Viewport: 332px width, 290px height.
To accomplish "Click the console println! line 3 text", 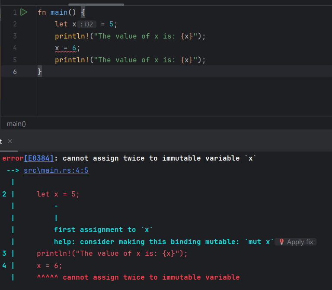I will pyautogui.click(x=112, y=254).
